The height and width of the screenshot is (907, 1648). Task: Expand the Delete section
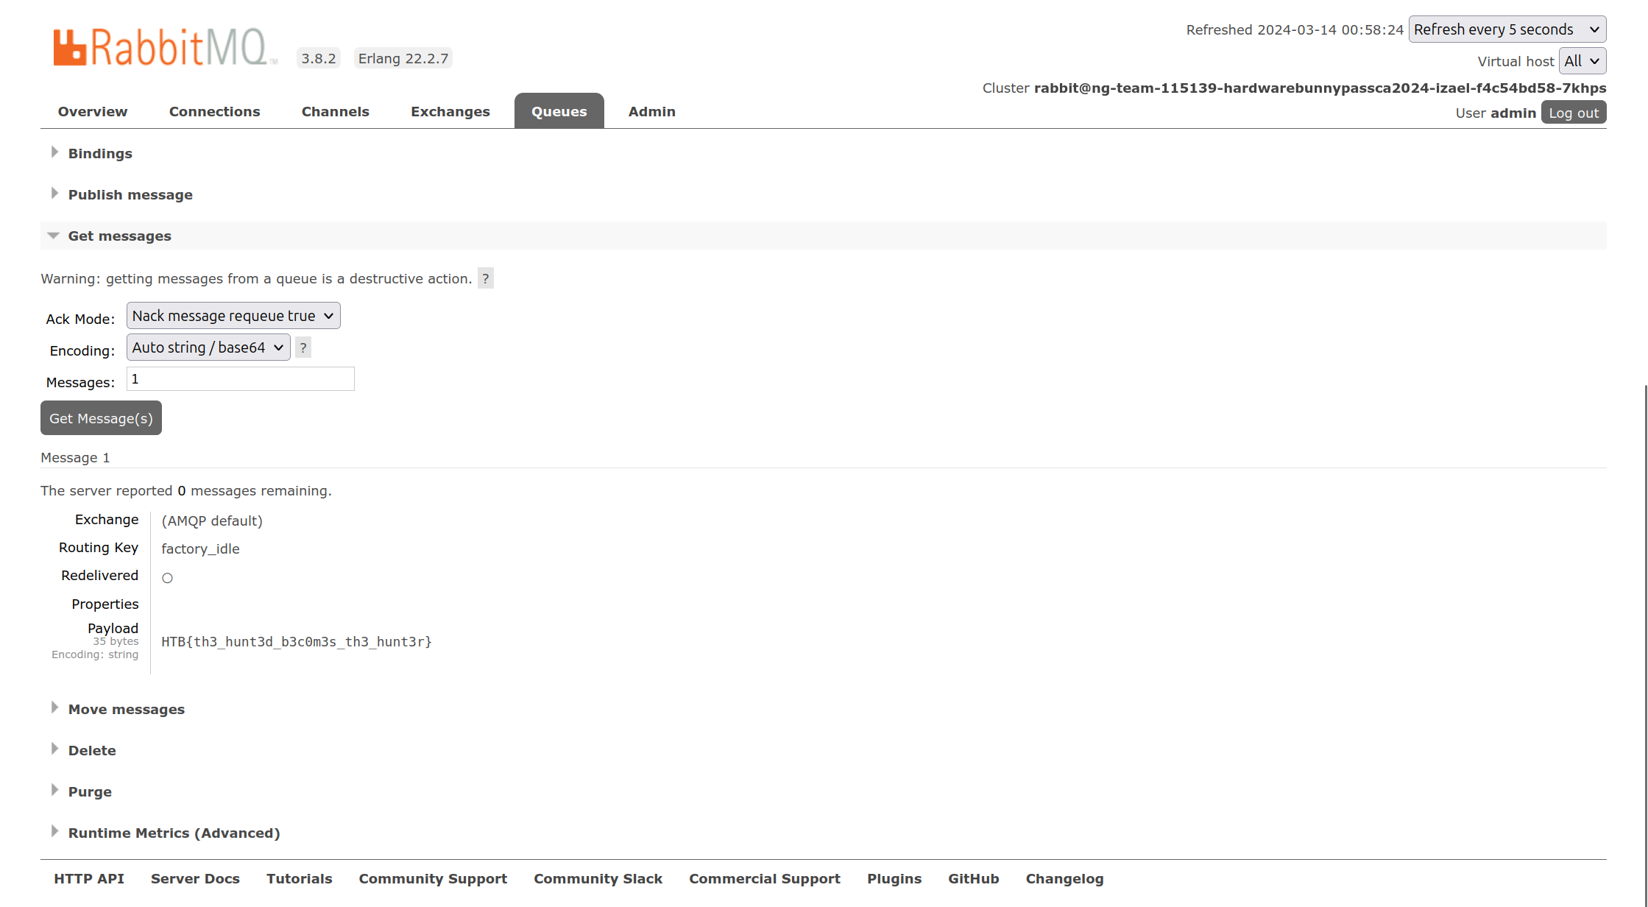[x=92, y=750]
